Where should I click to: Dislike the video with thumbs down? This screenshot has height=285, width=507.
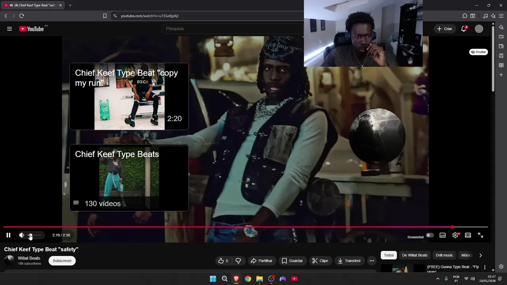[238, 261]
